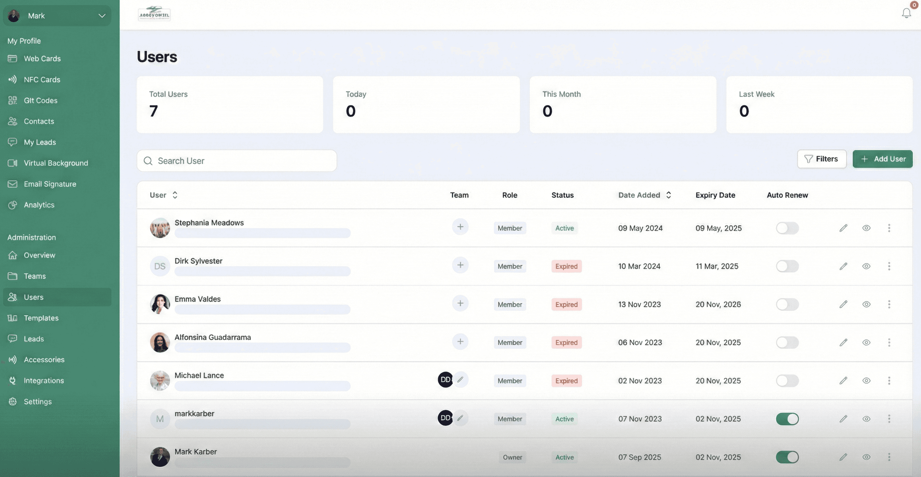921x477 pixels.
Task: Turn on auto renew for Alfonsina Guadarrama
Action: pos(787,342)
